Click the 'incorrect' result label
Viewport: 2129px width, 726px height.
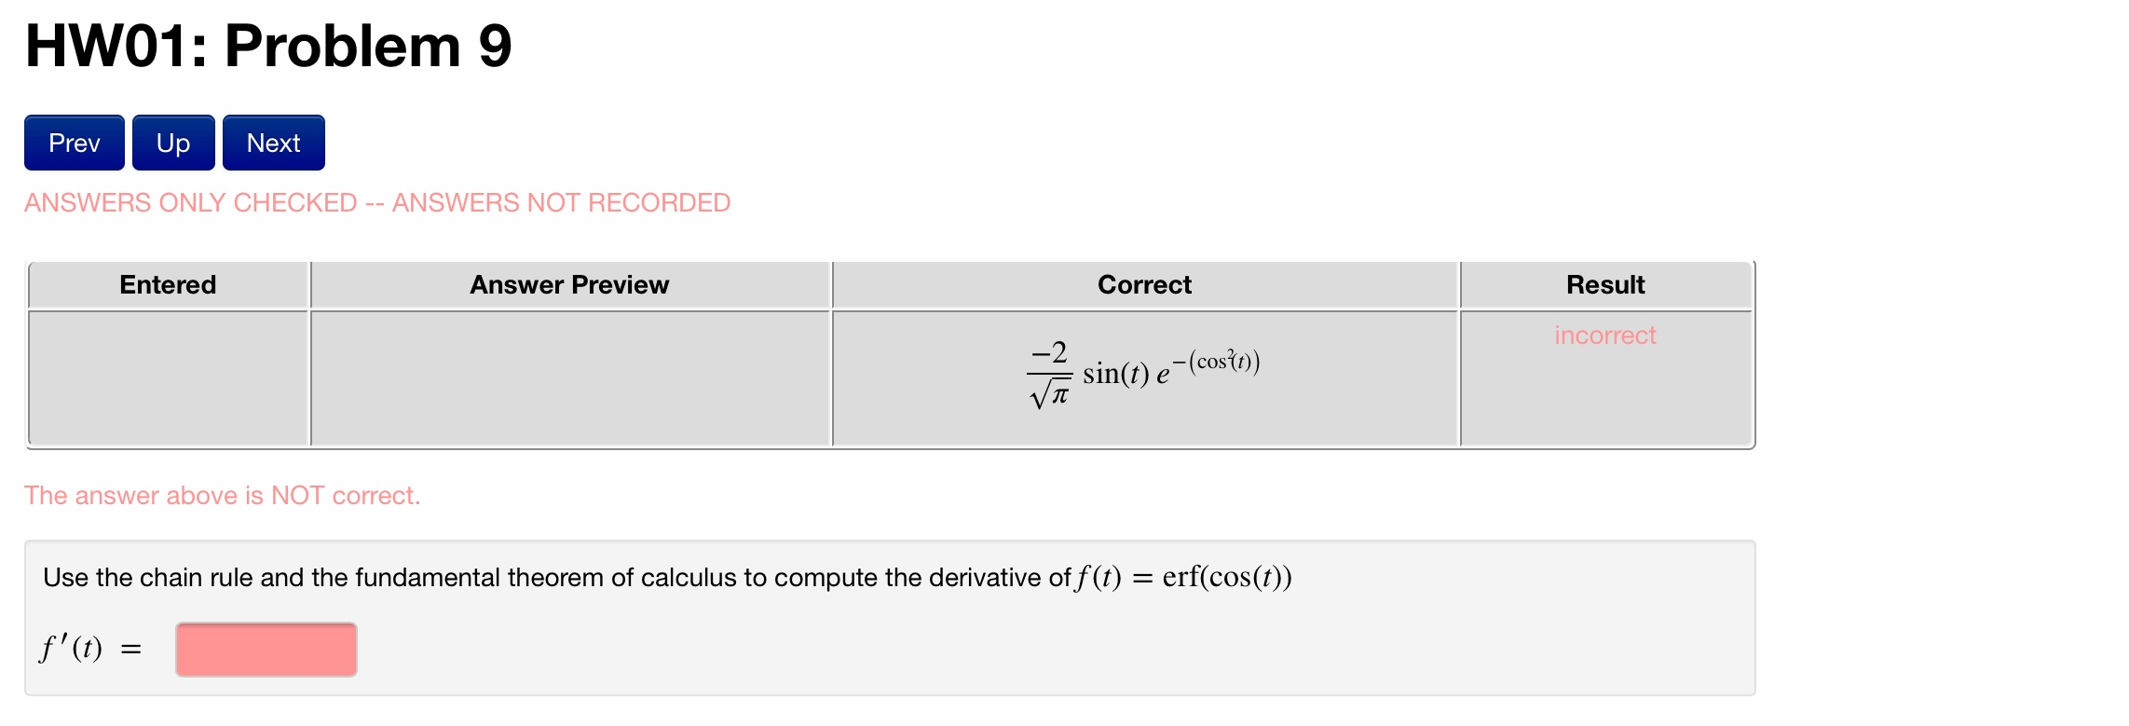pyautogui.click(x=1604, y=336)
